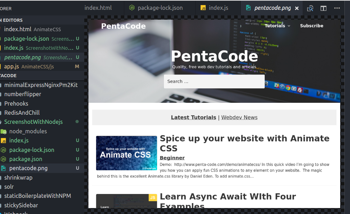The width and height of the screenshot is (350, 214).
Task: Click the yellow JS badge on the Async Await thumbnail
Action: coord(153,198)
